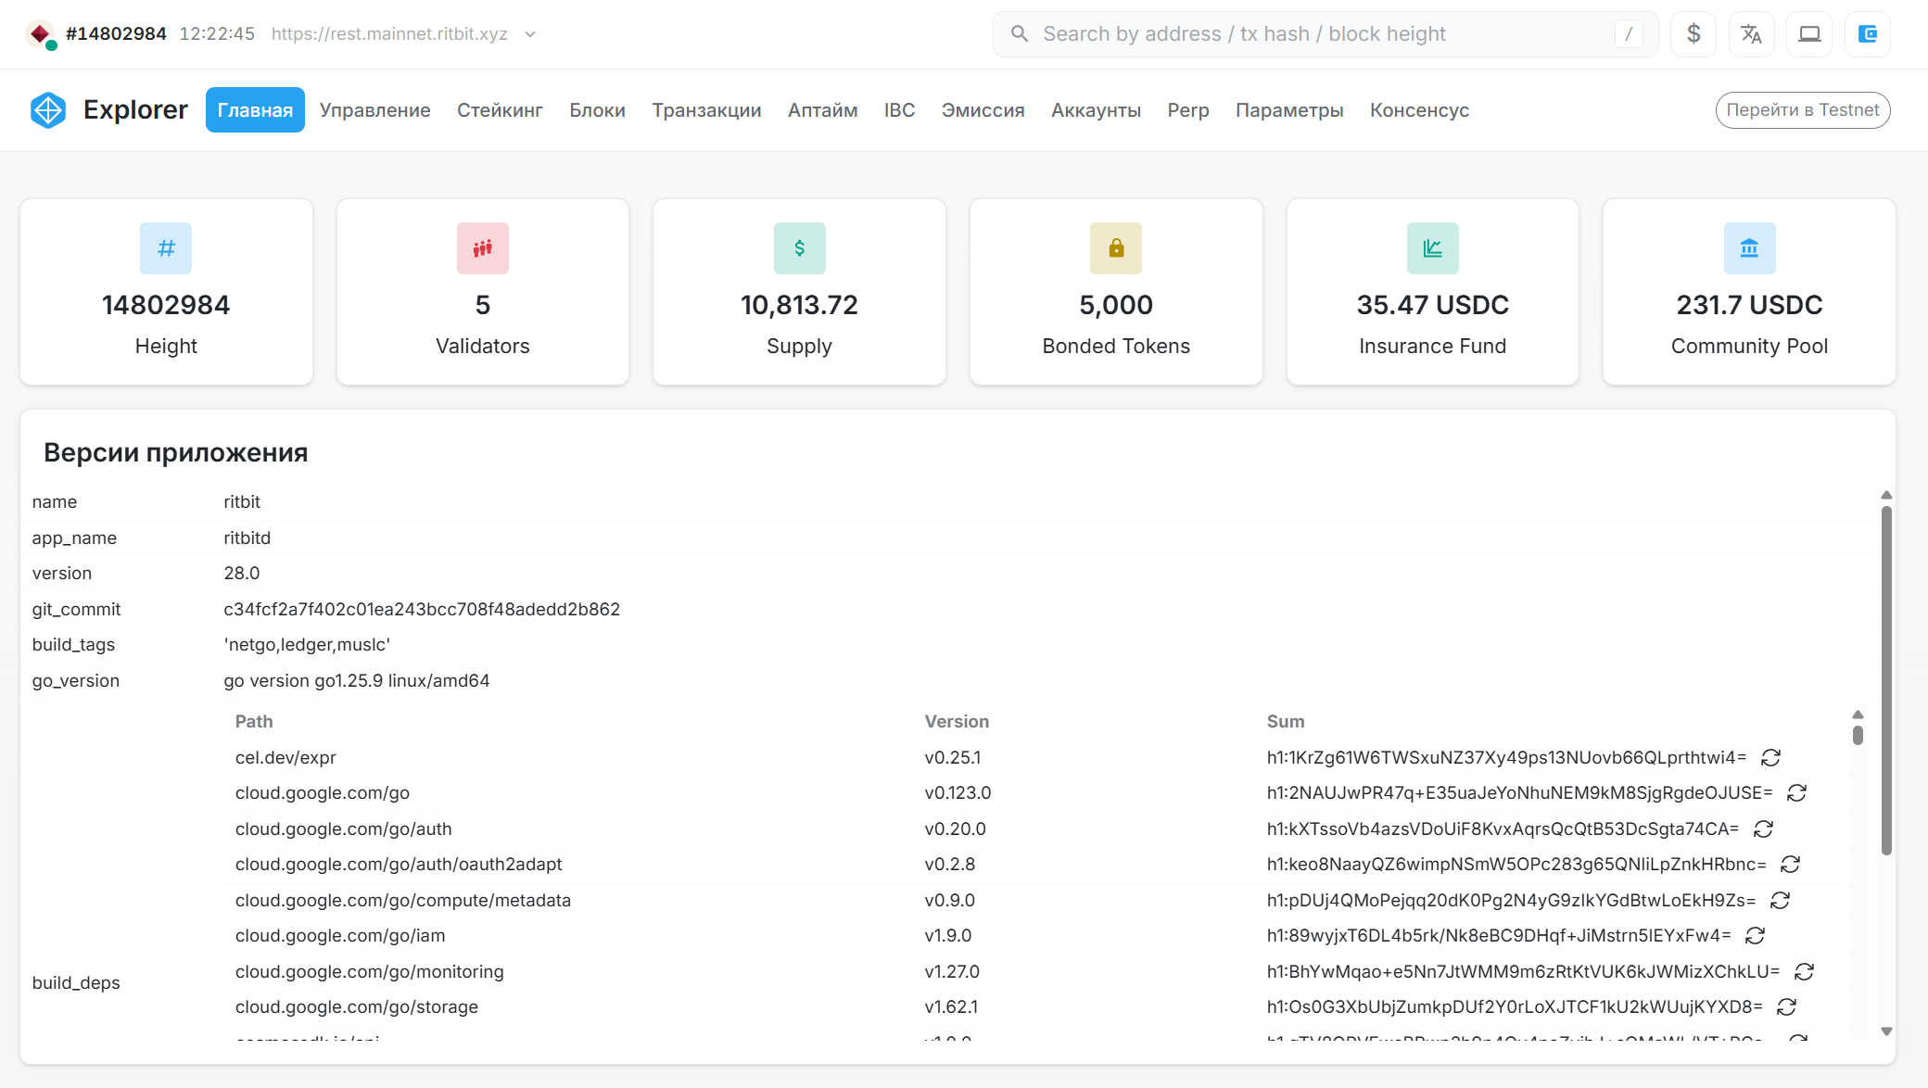Click the Bonded Tokens lock icon
Image resolution: width=1928 pixels, height=1088 pixels.
pyautogui.click(x=1116, y=248)
